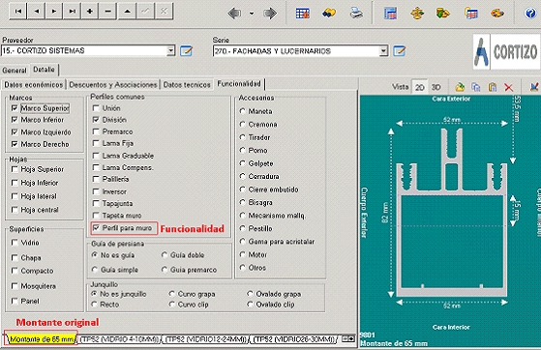Click the red X delete image icon
This screenshot has width=541, height=350.
pos(508,87)
